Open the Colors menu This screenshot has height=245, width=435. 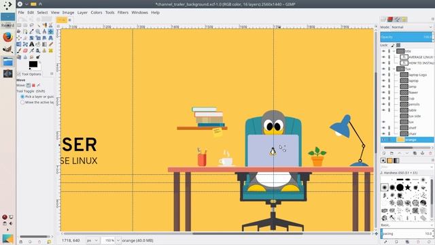click(x=97, y=12)
